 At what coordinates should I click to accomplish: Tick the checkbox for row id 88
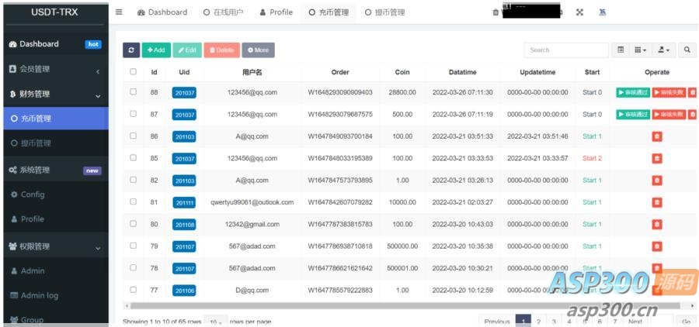click(x=133, y=92)
